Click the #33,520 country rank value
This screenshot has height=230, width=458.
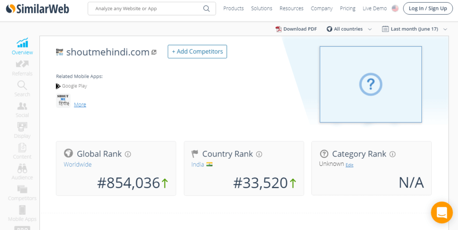(x=261, y=183)
